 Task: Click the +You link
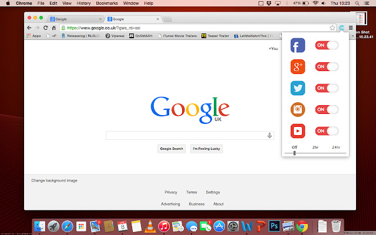tap(273, 48)
